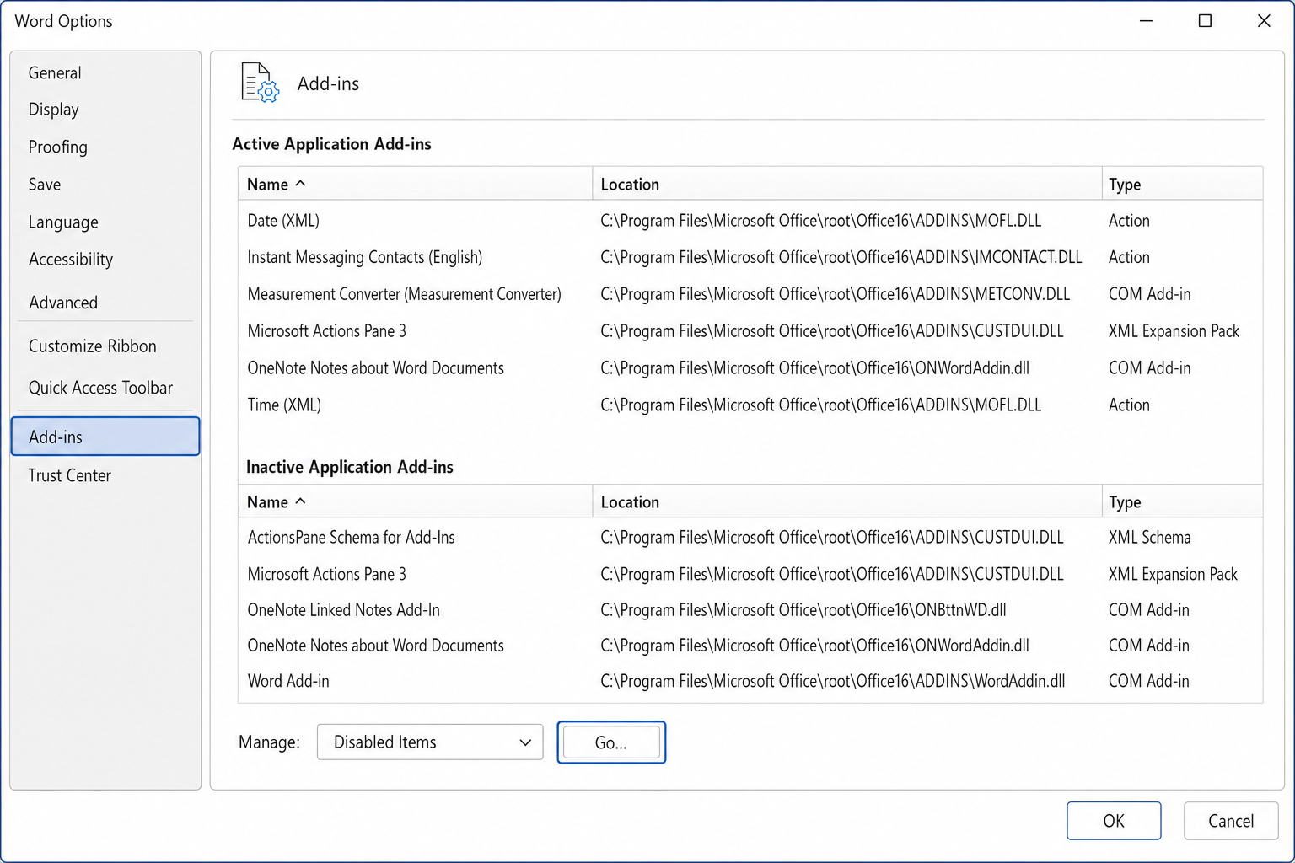Switch to the Display category
The image size is (1295, 863).
pos(53,110)
